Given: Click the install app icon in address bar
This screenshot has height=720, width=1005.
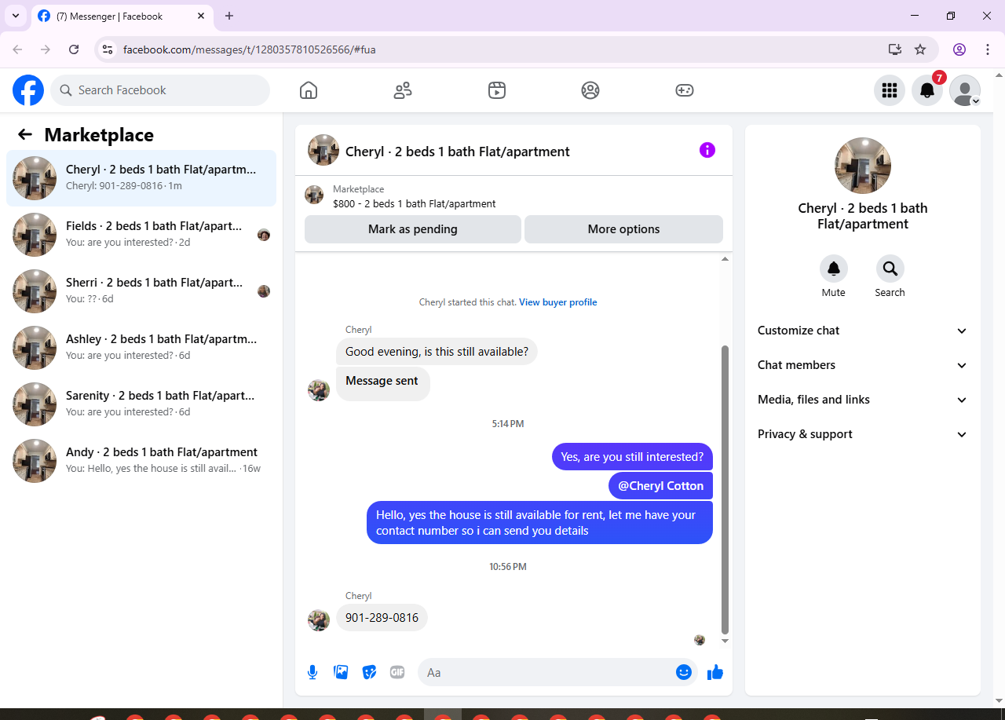Looking at the screenshot, I should pos(895,49).
